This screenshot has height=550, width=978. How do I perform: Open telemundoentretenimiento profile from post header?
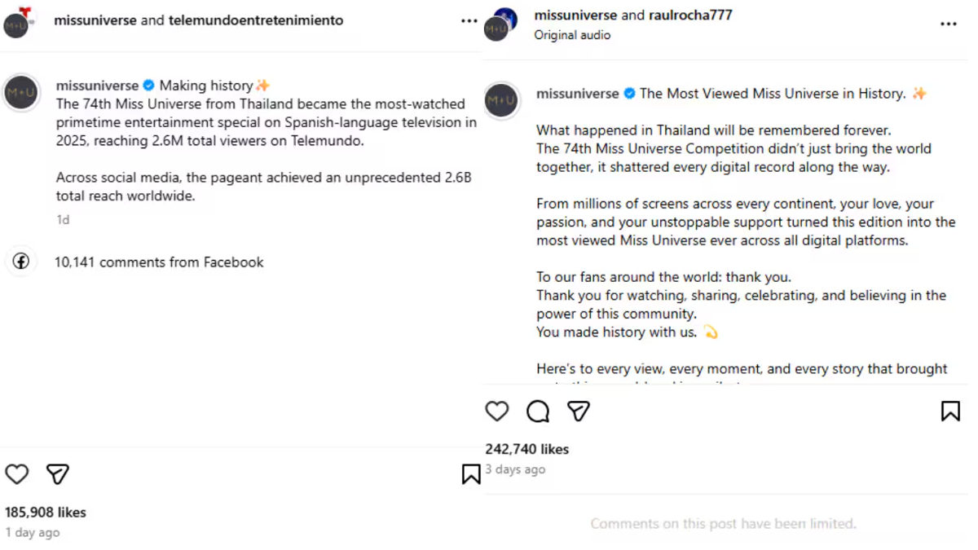[255, 20]
